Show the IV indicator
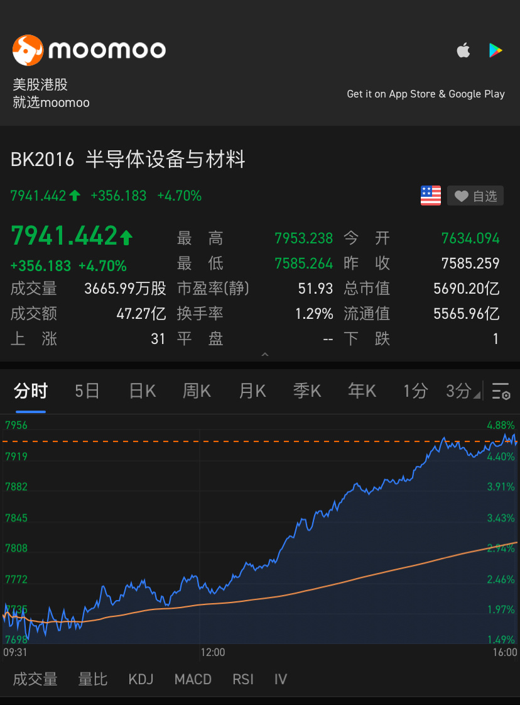520x705 pixels. 281,679
